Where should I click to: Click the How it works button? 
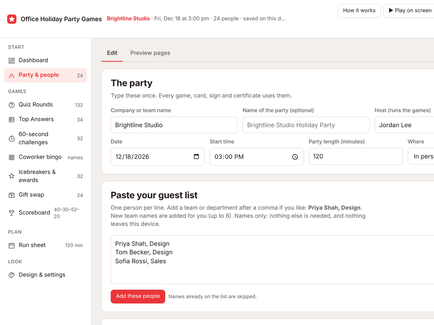click(x=359, y=11)
